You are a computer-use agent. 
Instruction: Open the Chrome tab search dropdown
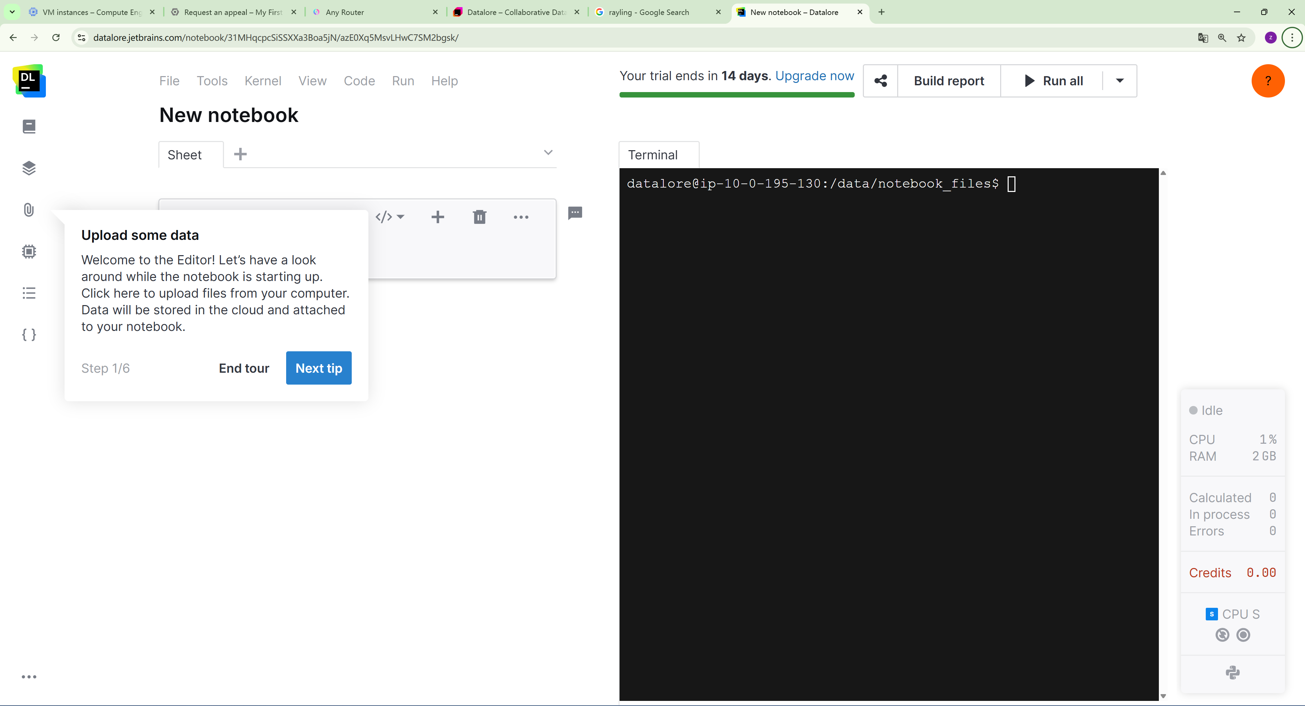pyautogui.click(x=12, y=12)
